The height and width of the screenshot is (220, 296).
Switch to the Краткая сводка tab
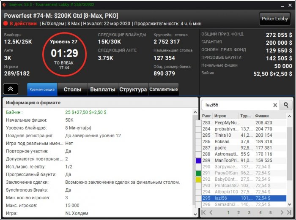pos(42,90)
